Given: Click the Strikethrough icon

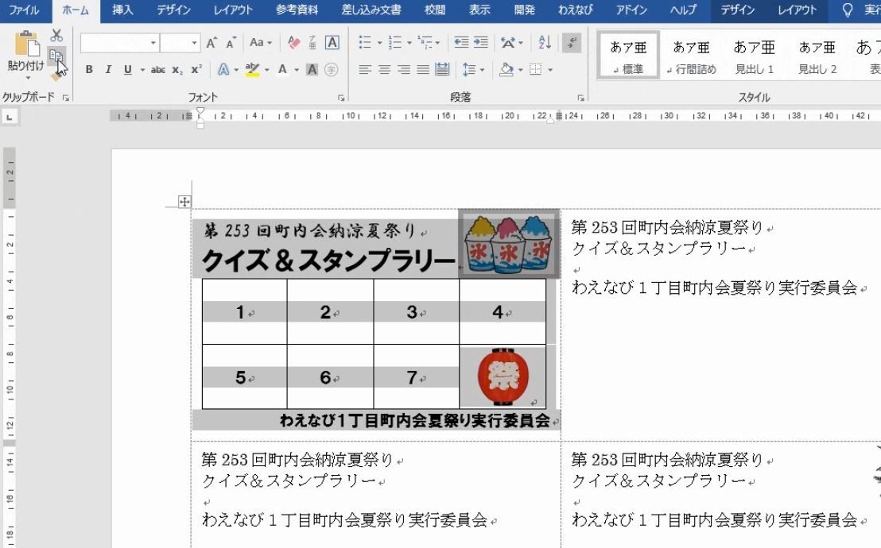Looking at the screenshot, I should click(x=159, y=69).
